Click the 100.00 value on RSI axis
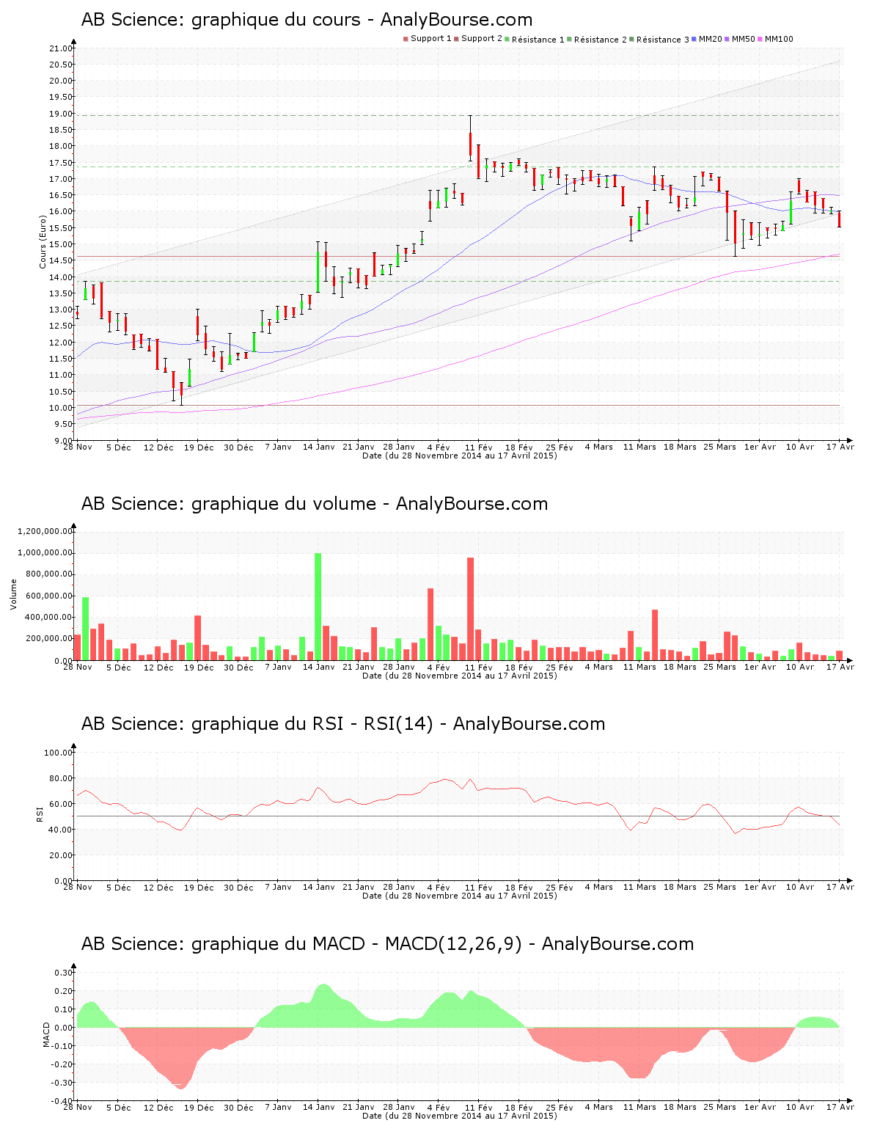Viewport: 880px width, 1137px height. click(x=59, y=753)
